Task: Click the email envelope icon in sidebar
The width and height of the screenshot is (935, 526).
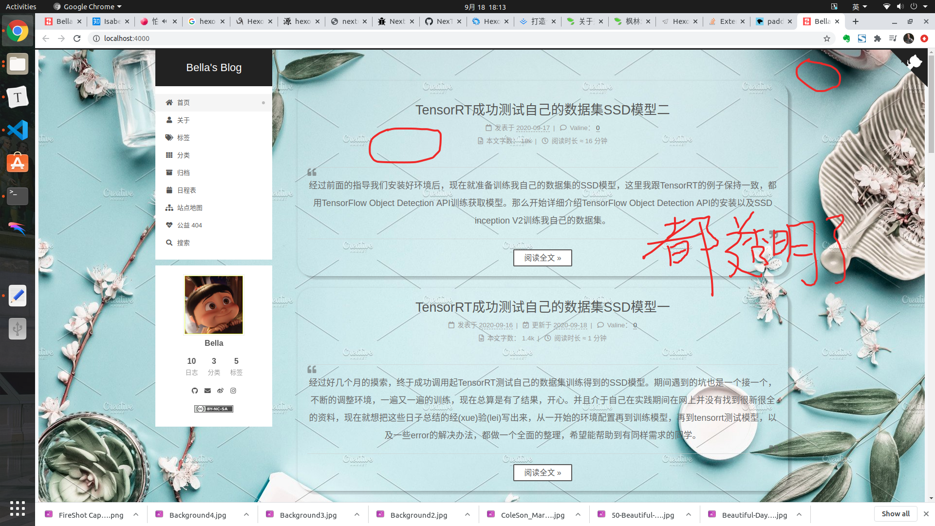Action: point(207,391)
